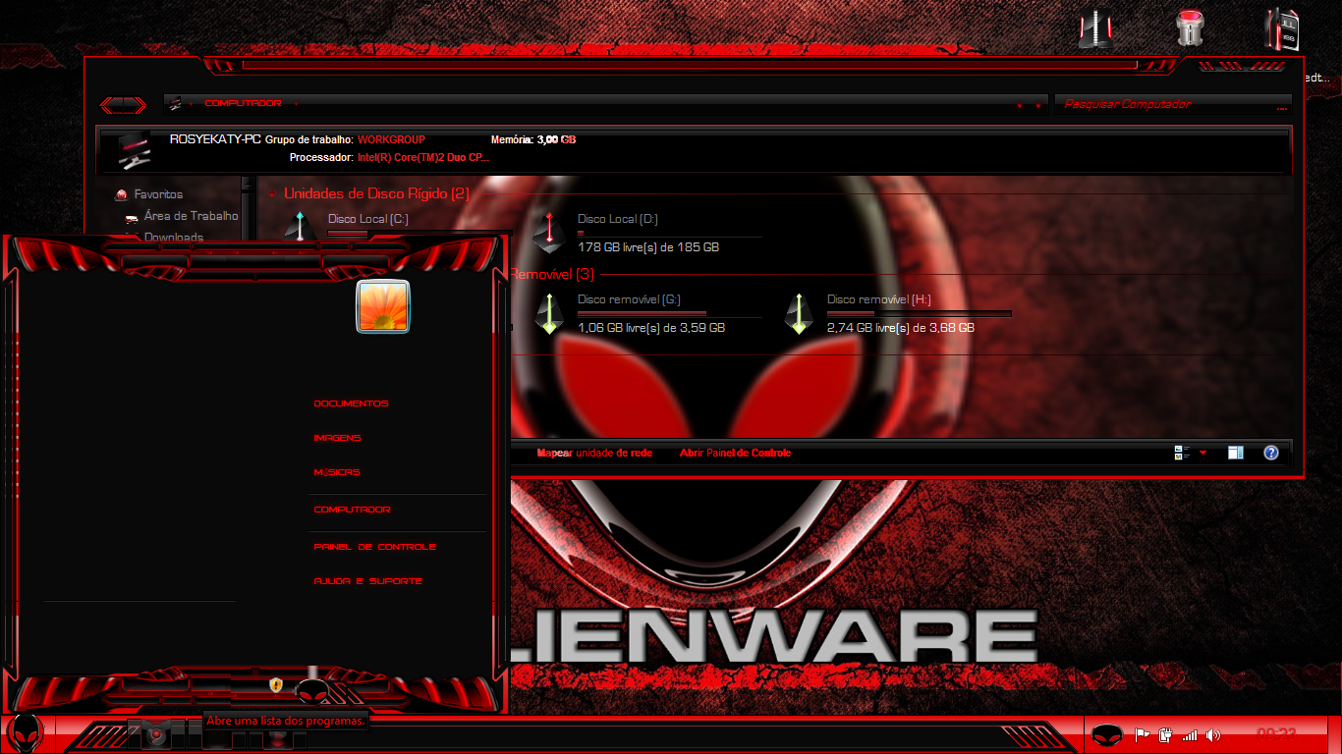
Task: Open the black file-stack desktop icon
Action: point(1282,28)
